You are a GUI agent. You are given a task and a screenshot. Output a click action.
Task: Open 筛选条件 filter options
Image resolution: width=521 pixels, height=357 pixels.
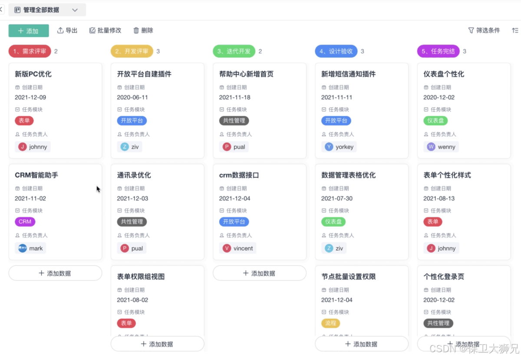pos(484,30)
